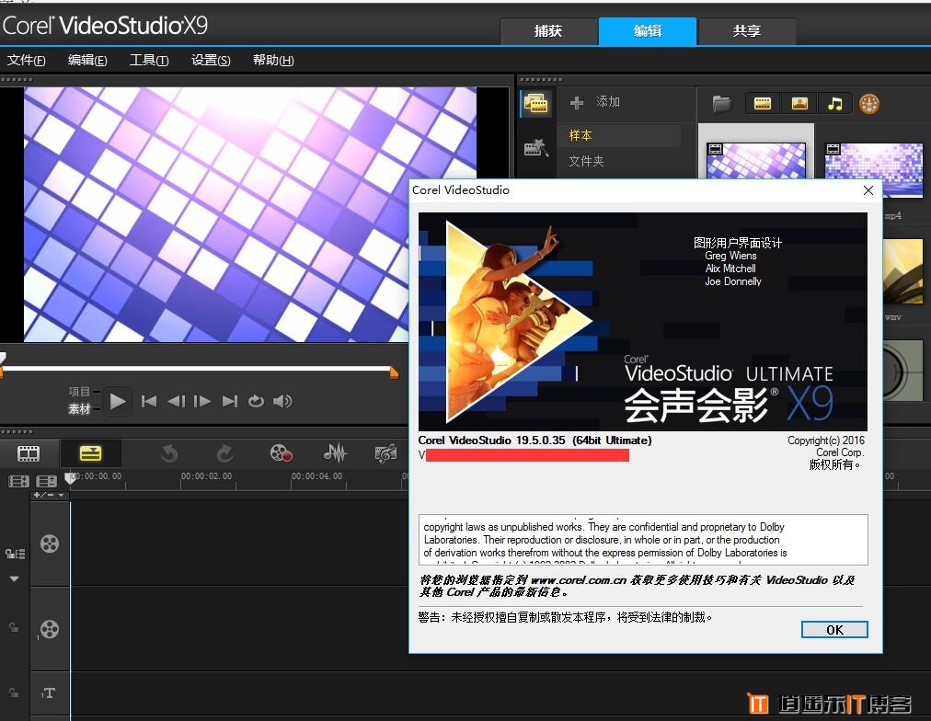Switch preview mode to 项目
This screenshot has width=931, height=721.
tap(79, 391)
